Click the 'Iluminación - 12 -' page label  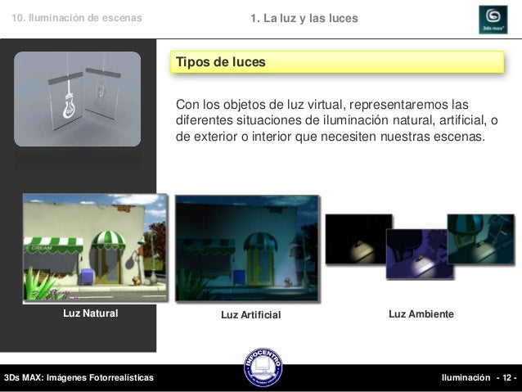coord(479,378)
